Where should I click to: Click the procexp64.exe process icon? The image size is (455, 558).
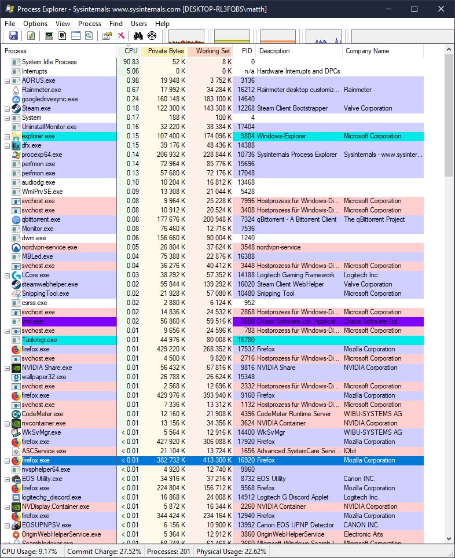(x=16, y=155)
